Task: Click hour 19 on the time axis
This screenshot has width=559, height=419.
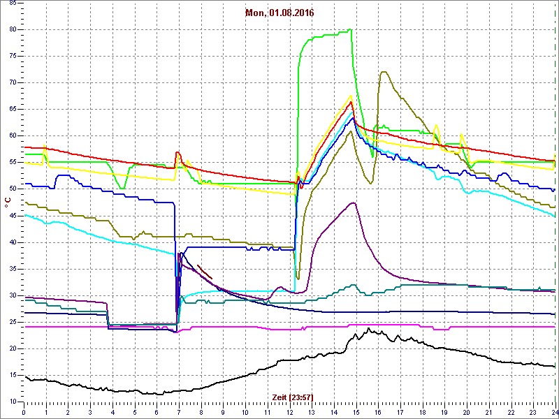Action: [x=444, y=412]
